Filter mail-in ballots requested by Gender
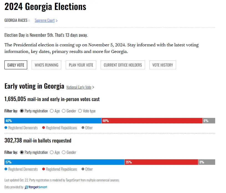Screen dimensions: 226x193 [x=64, y=152]
